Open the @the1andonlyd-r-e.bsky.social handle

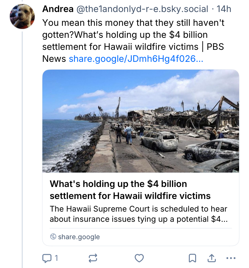(x=142, y=9)
